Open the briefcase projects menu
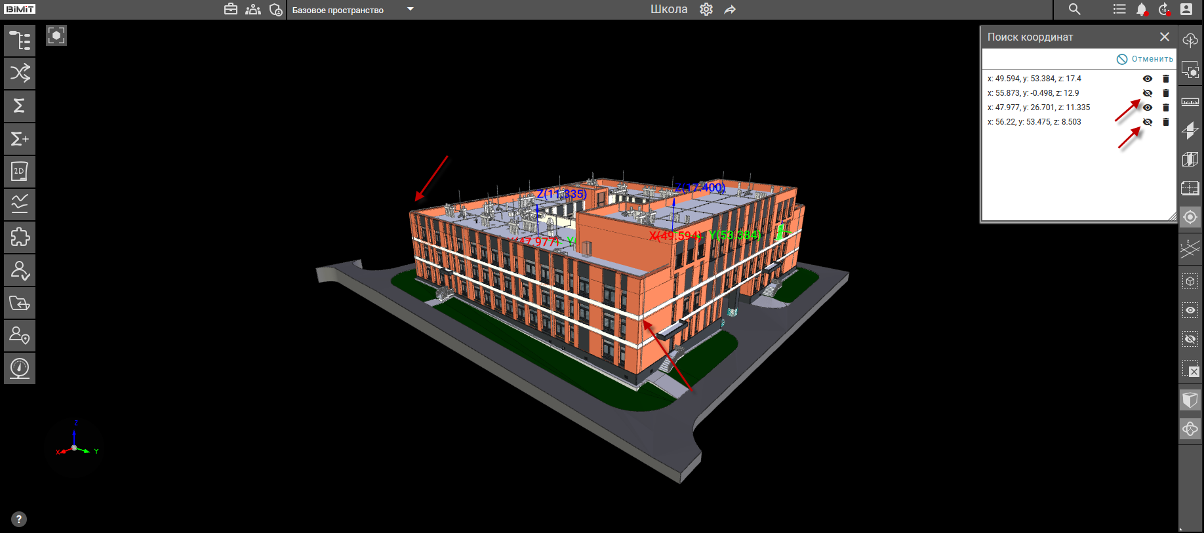The image size is (1204, 533). tap(231, 9)
